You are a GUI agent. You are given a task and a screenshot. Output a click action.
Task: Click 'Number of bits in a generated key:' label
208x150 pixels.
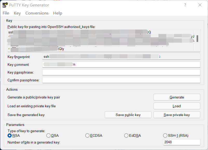34,142
